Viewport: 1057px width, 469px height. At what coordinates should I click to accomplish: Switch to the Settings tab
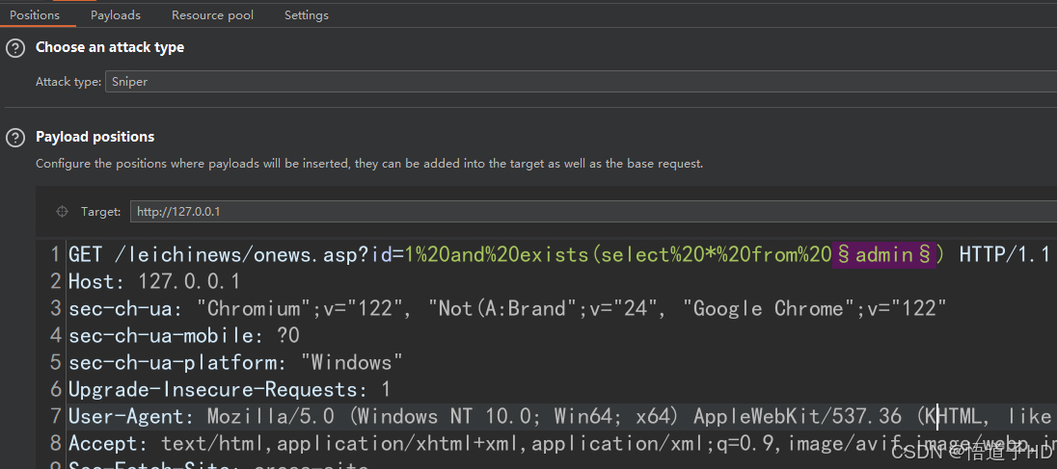click(x=306, y=14)
